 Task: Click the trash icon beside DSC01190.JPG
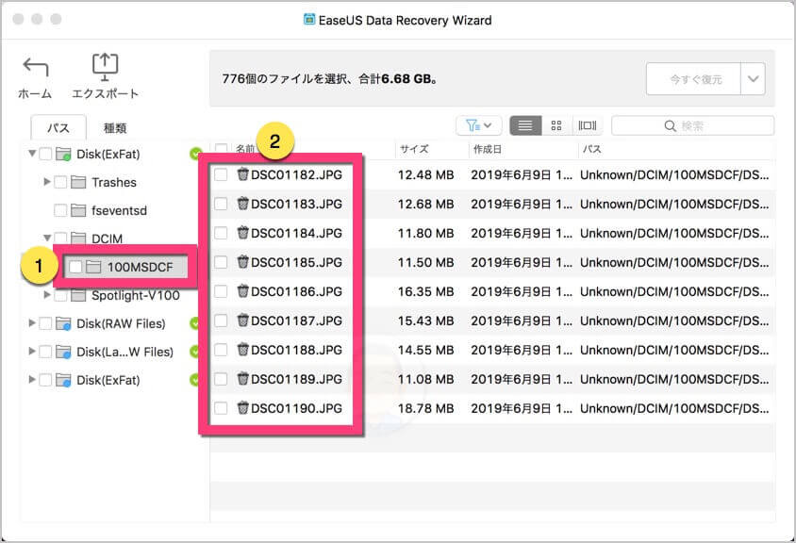[242, 408]
